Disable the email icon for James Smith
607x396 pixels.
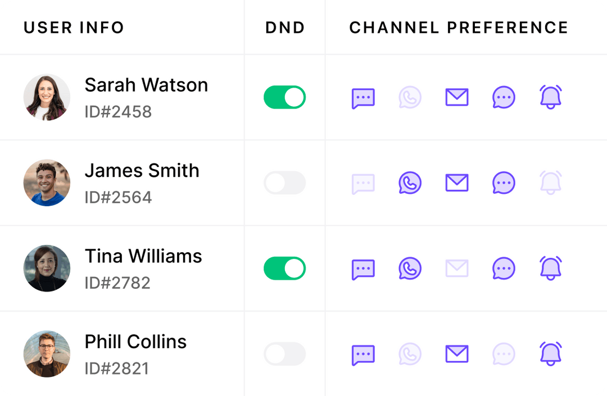[x=457, y=183]
